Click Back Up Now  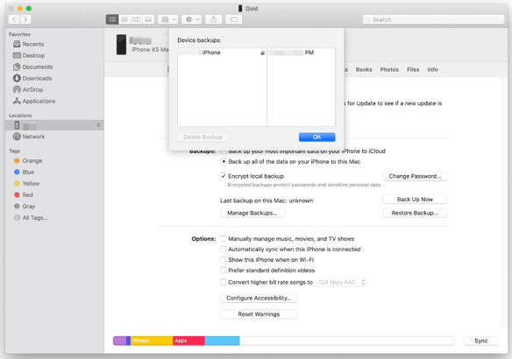[415, 200]
